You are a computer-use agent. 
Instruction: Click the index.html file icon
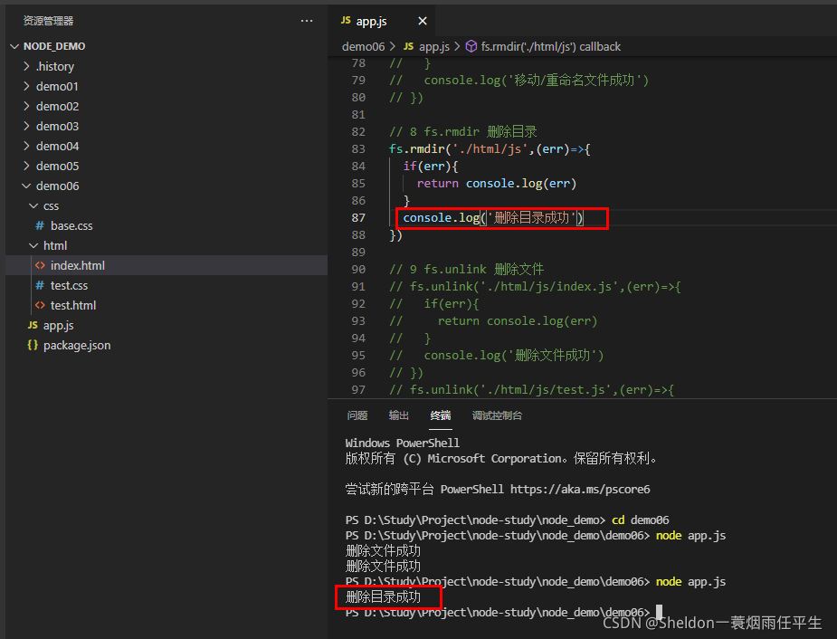40,265
